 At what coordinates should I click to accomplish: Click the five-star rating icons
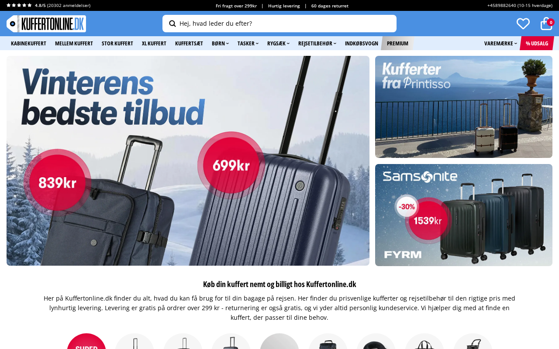pyautogui.click(x=19, y=5)
